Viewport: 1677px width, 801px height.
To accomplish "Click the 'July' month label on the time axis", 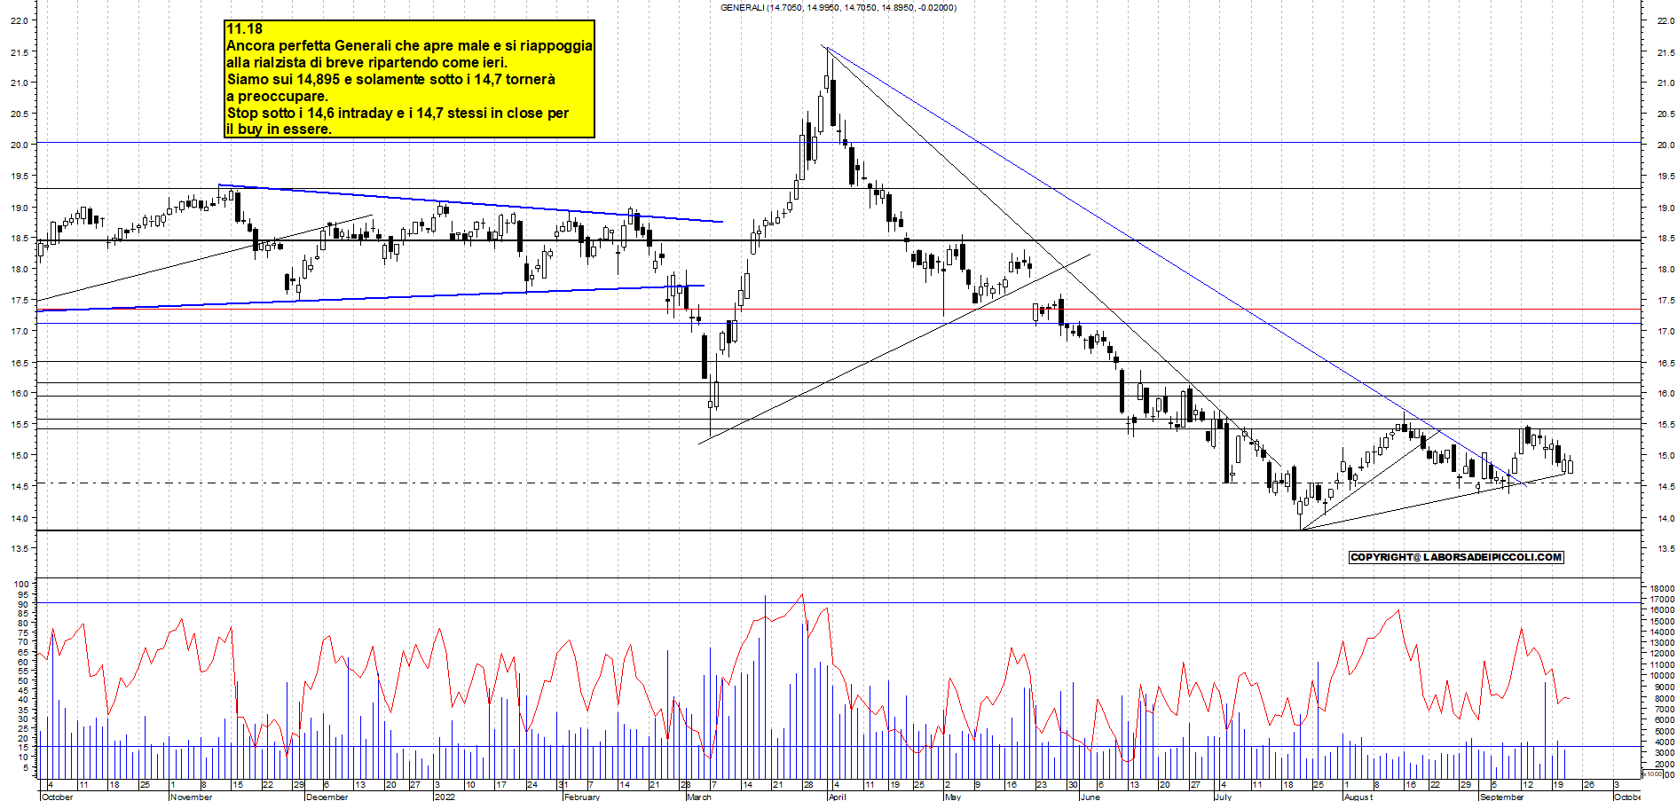I will 1223,797.
